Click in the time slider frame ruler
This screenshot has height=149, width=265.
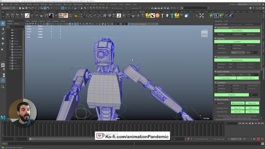click(x=113, y=129)
